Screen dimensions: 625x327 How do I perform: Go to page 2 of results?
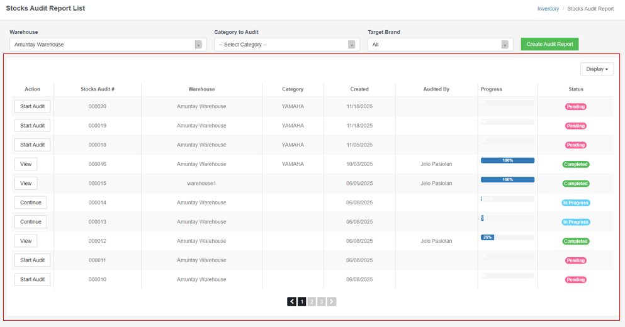(x=312, y=302)
